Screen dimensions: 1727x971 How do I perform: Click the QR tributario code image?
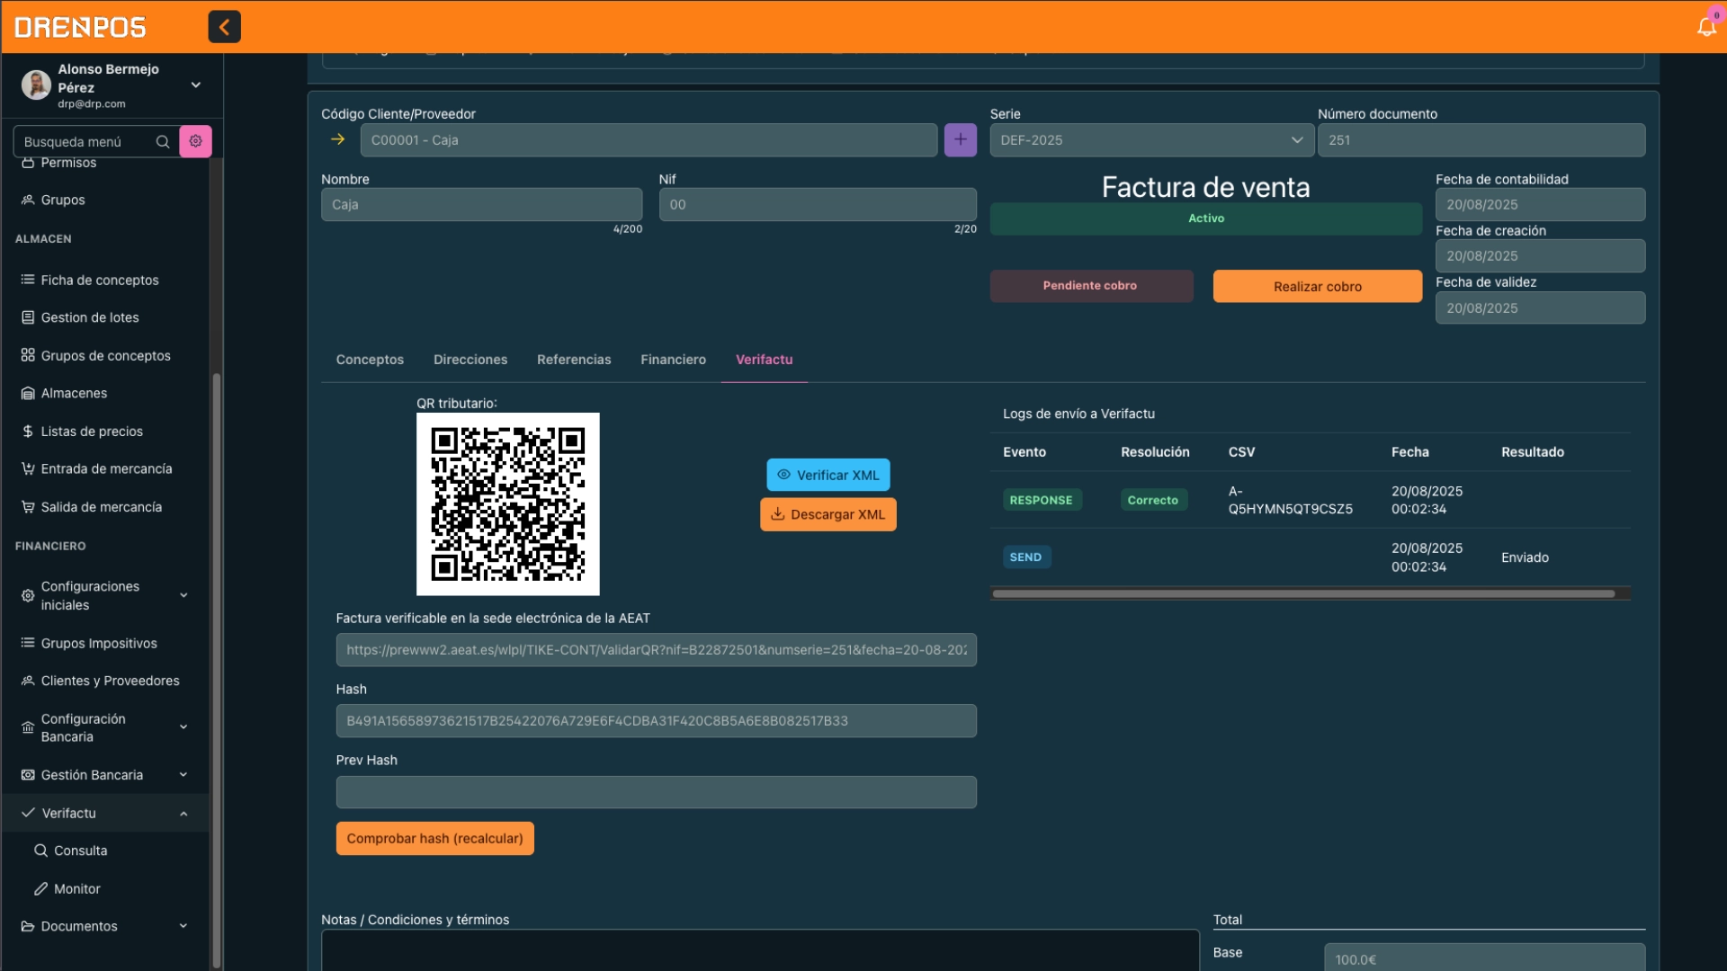[x=507, y=503]
